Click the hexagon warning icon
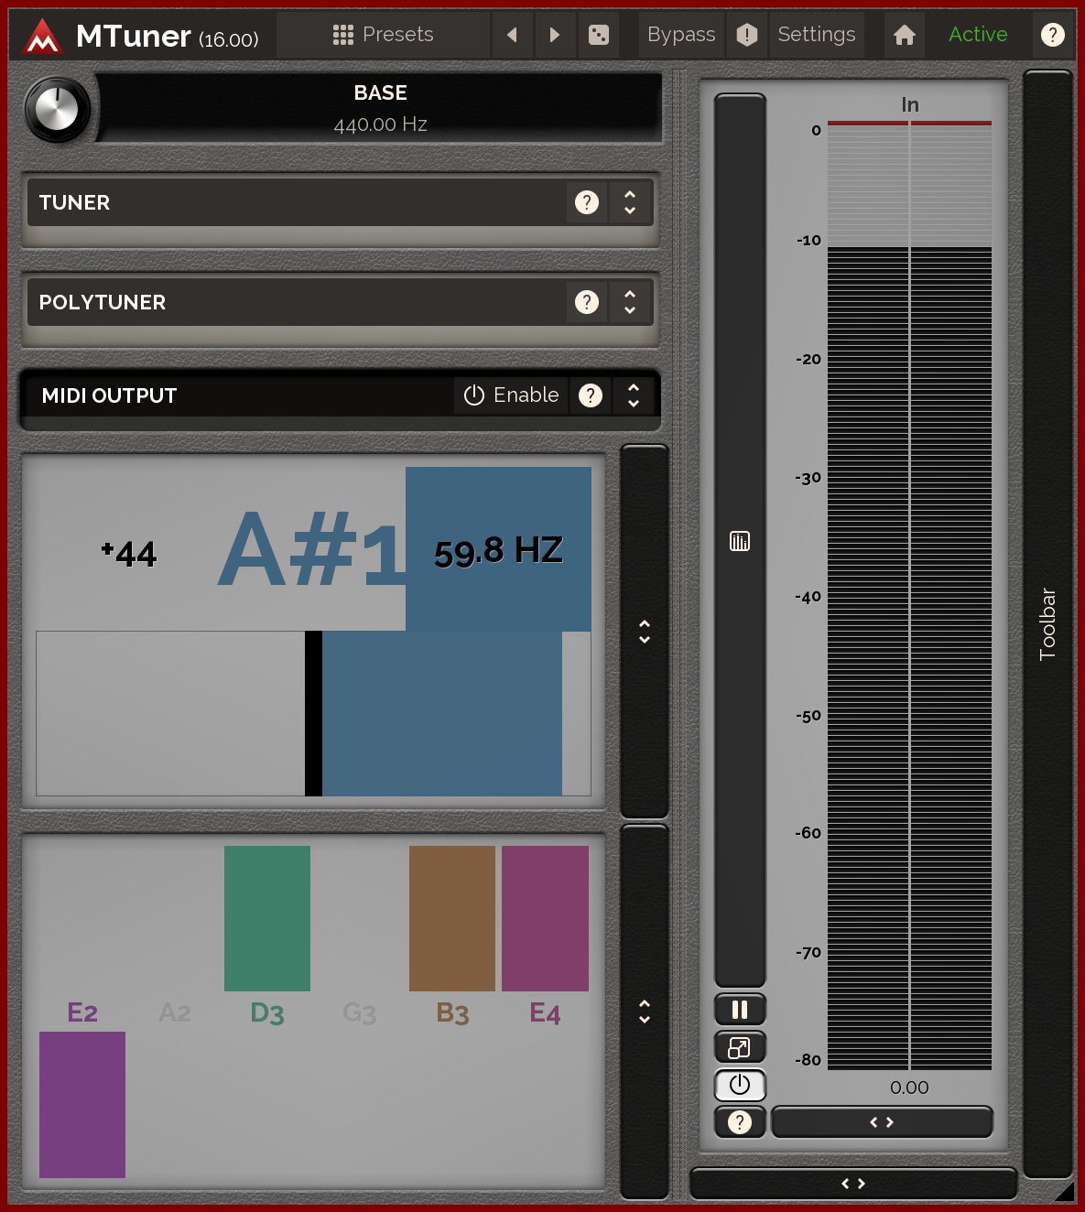Viewport: 1085px width, 1212px height. [x=747, y=35]
